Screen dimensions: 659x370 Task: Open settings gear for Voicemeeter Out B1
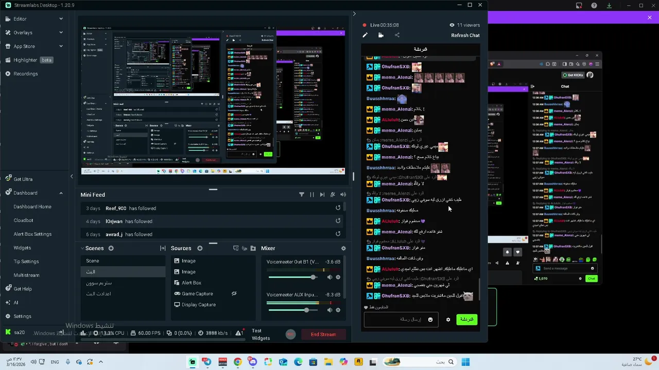[x=338, y=277]
